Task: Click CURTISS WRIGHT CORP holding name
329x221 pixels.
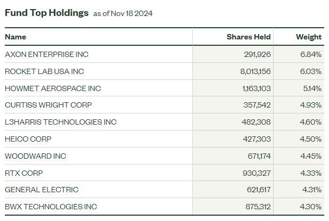Action: [x=48, y=105]
